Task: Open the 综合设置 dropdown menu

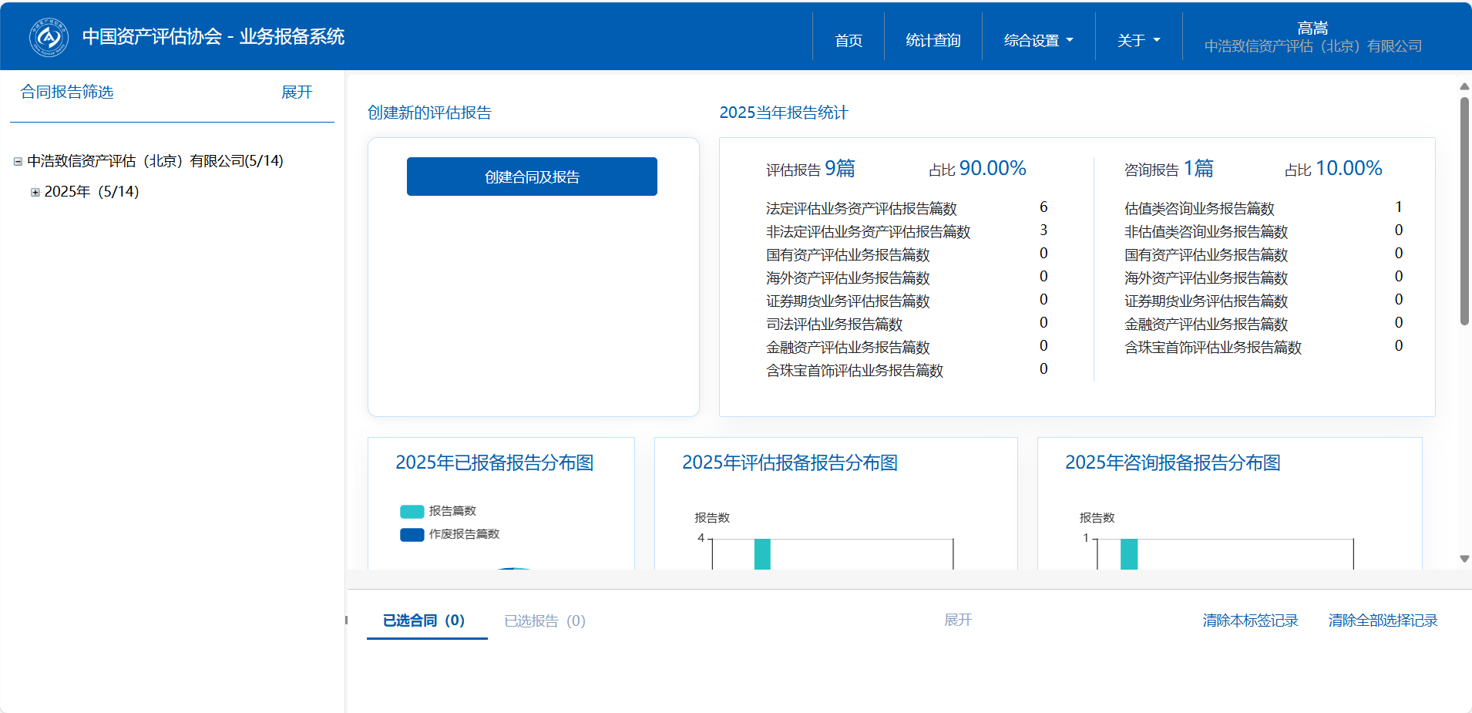Action: pos(1037,40)
